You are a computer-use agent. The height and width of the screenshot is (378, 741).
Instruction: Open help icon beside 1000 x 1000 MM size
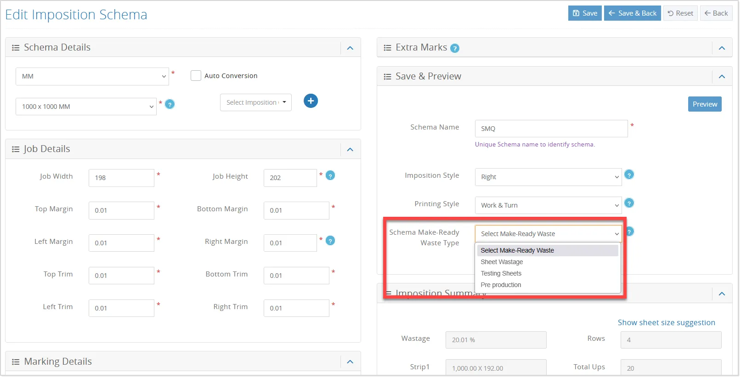coord(170,104)
